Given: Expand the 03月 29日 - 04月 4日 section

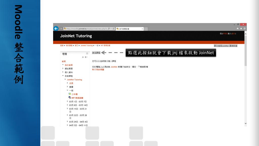Looking at the screenshot, I should 67,121.
